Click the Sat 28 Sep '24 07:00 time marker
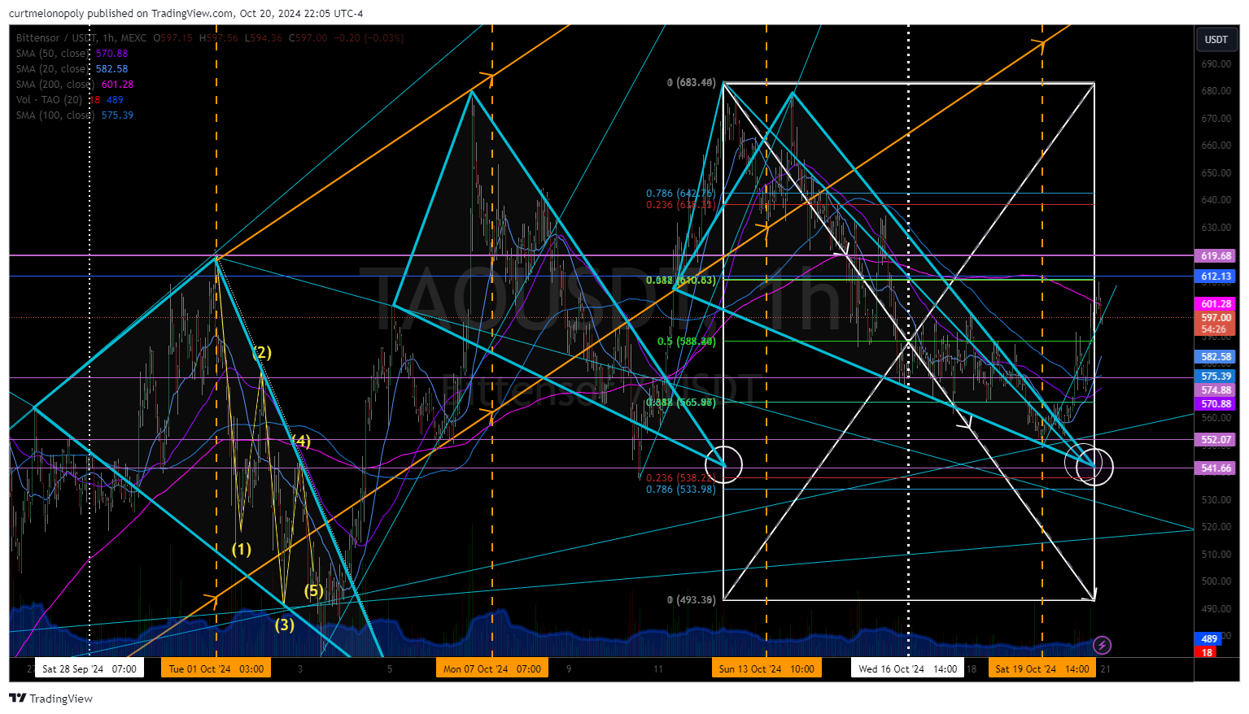1249x714 pixels. point(90,668)
